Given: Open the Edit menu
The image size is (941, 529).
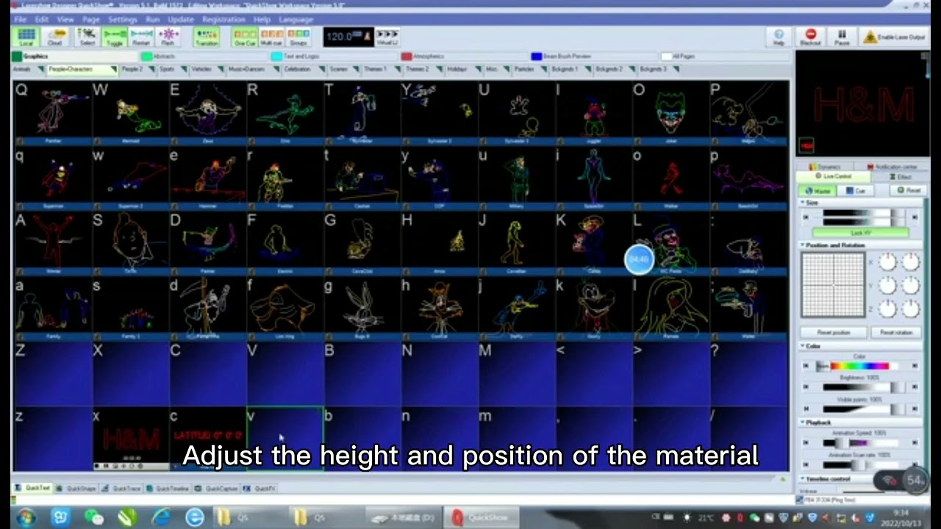Looking at the screenshot, I should (42, 19).
